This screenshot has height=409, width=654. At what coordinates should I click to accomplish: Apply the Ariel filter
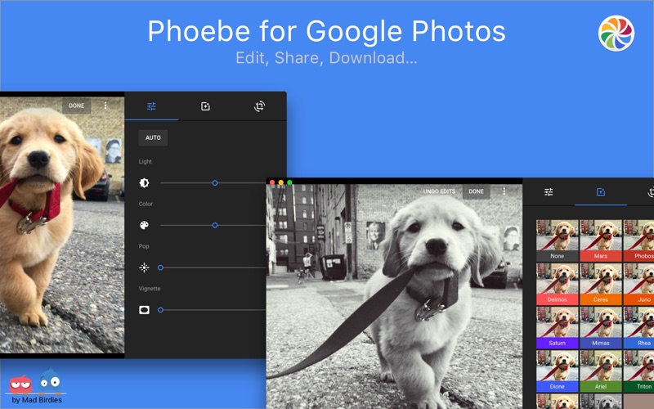pos(601,371)
